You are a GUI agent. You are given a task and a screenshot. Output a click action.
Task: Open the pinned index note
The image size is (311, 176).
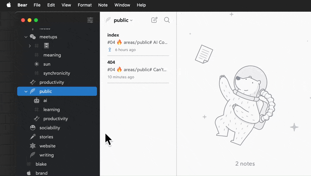pos(138,42)
